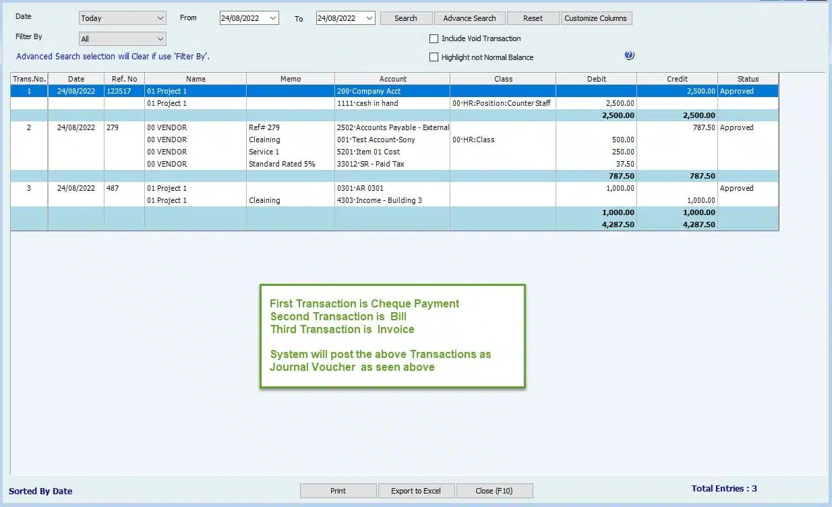Click the Search button

406,18
